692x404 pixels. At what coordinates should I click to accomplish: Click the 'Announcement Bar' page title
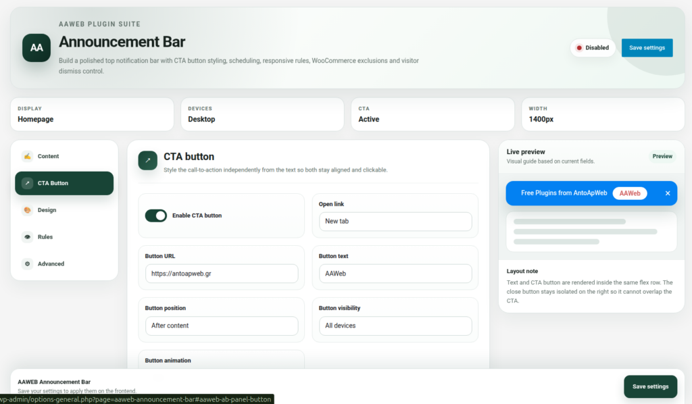coord(122,42)
